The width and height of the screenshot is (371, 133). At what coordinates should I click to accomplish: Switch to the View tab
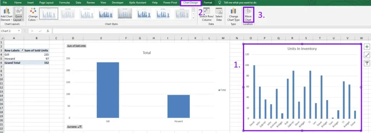tap(103, 3)
